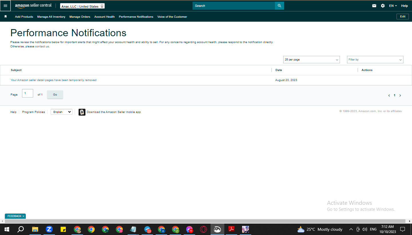
Task: Open Chrome with the J profile badge
Action: point(105,229)
